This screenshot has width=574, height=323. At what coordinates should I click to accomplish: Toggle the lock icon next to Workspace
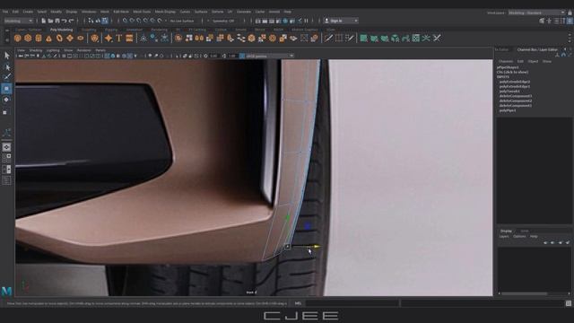click(570, 13)
